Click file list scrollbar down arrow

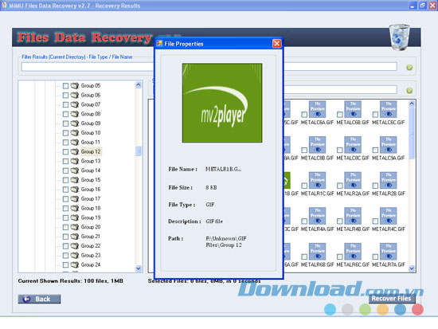click(x=412, y=268)
